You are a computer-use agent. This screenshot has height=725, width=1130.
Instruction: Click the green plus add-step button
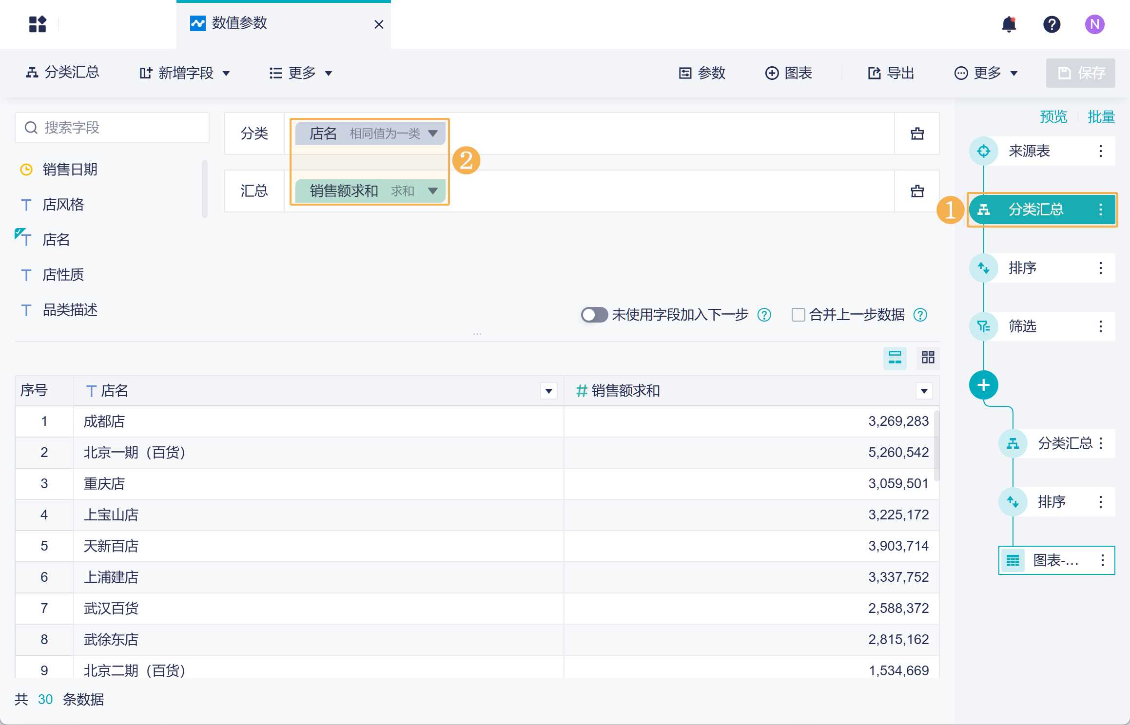(983, 385)
